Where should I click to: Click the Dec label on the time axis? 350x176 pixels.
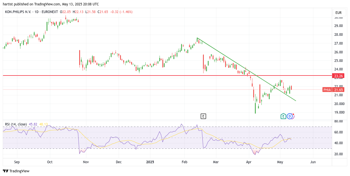119,162
